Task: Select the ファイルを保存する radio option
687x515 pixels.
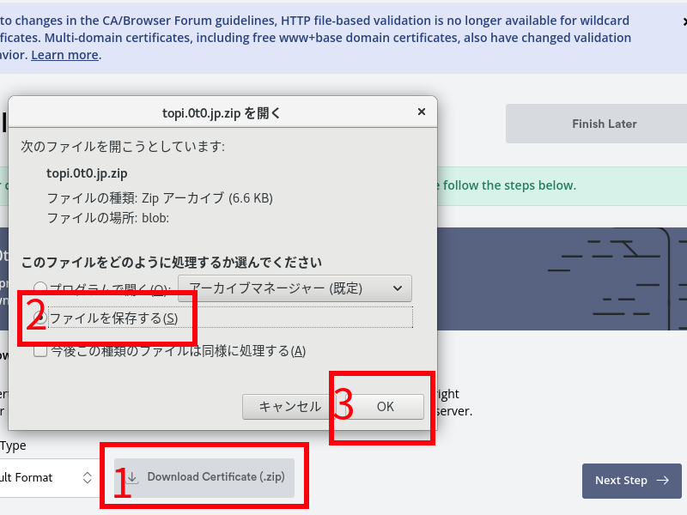Action: [x=40, y=318]
